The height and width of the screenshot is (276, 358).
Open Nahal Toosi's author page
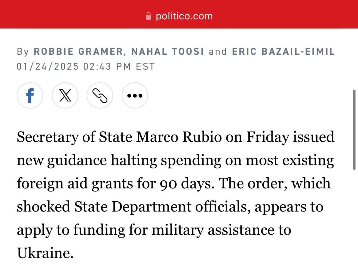(168, 51)
